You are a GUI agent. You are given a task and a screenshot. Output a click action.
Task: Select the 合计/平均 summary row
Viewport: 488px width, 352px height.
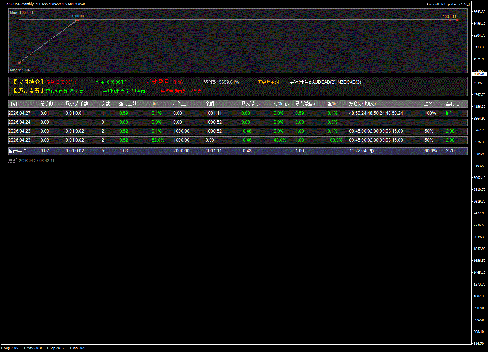17,151
